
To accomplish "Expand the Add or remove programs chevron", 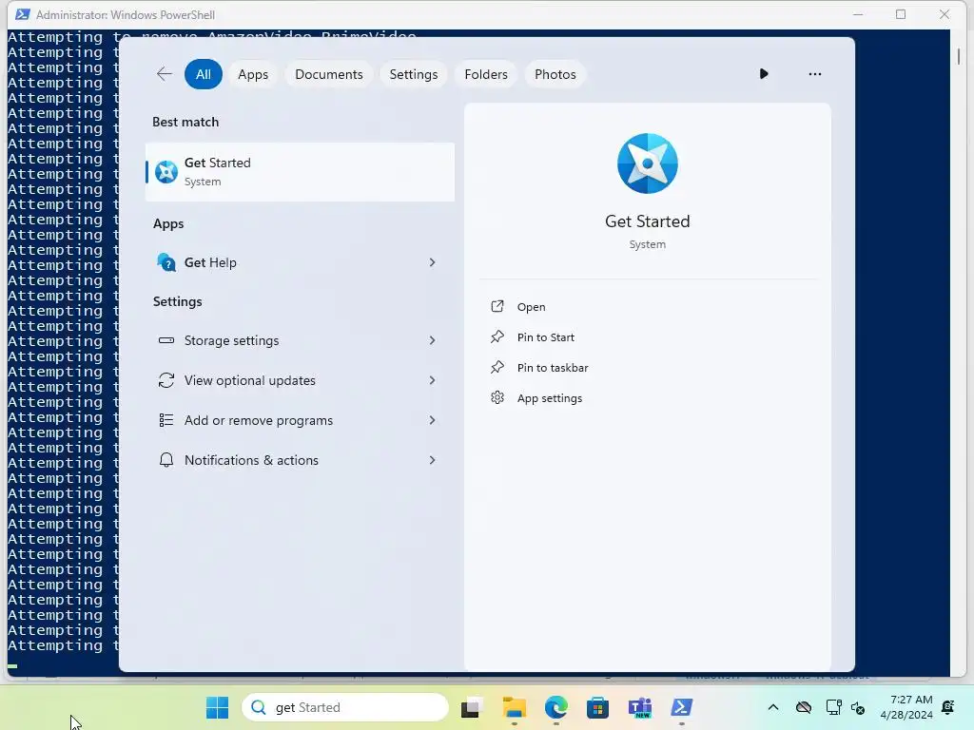I will pyautogui.click(x=433, y=420).
